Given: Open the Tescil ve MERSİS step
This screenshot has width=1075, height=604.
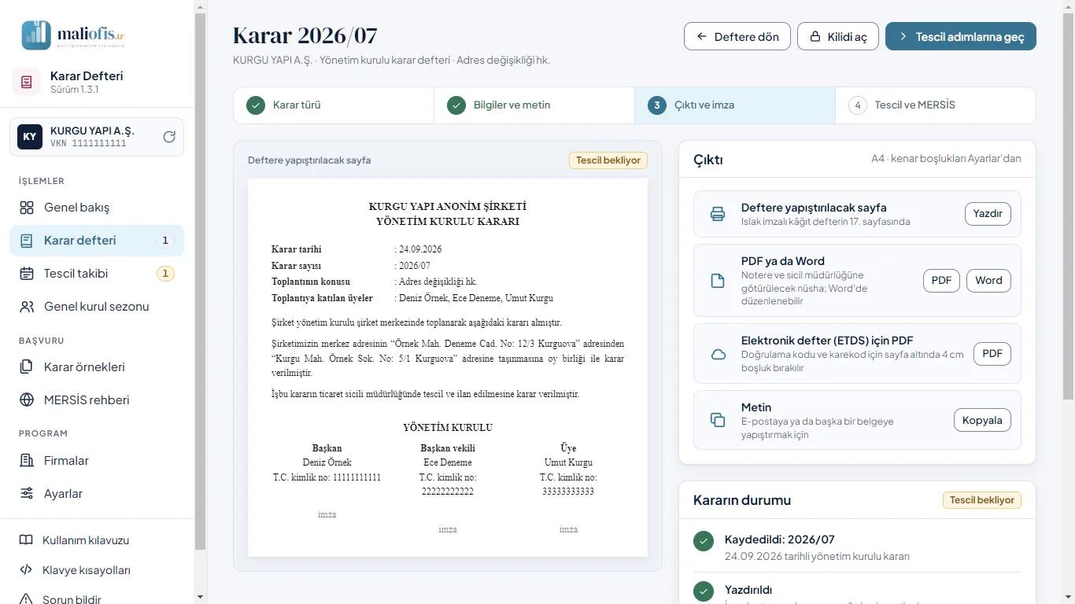Looking at the screenshot, I should pos(936,105).
